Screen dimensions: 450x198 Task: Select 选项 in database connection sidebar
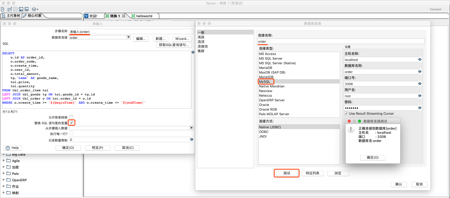click(201, 42)
